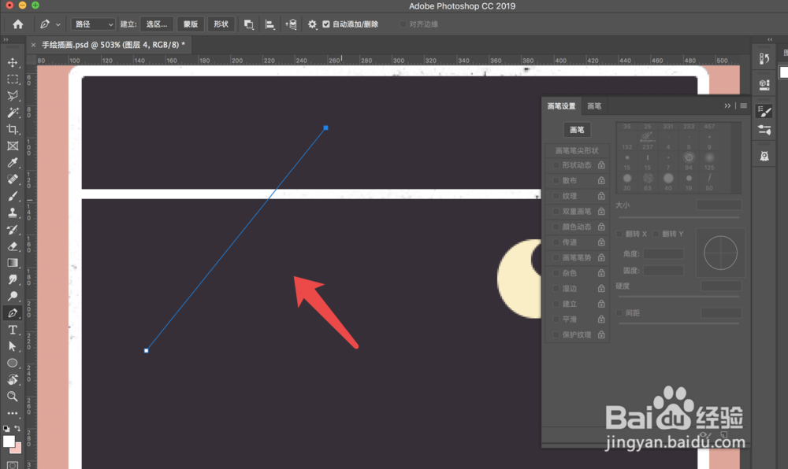Enable 传递 brush option
Image resolution: width=788 pixels, height=469 pixels.
(x=556, y=242)
